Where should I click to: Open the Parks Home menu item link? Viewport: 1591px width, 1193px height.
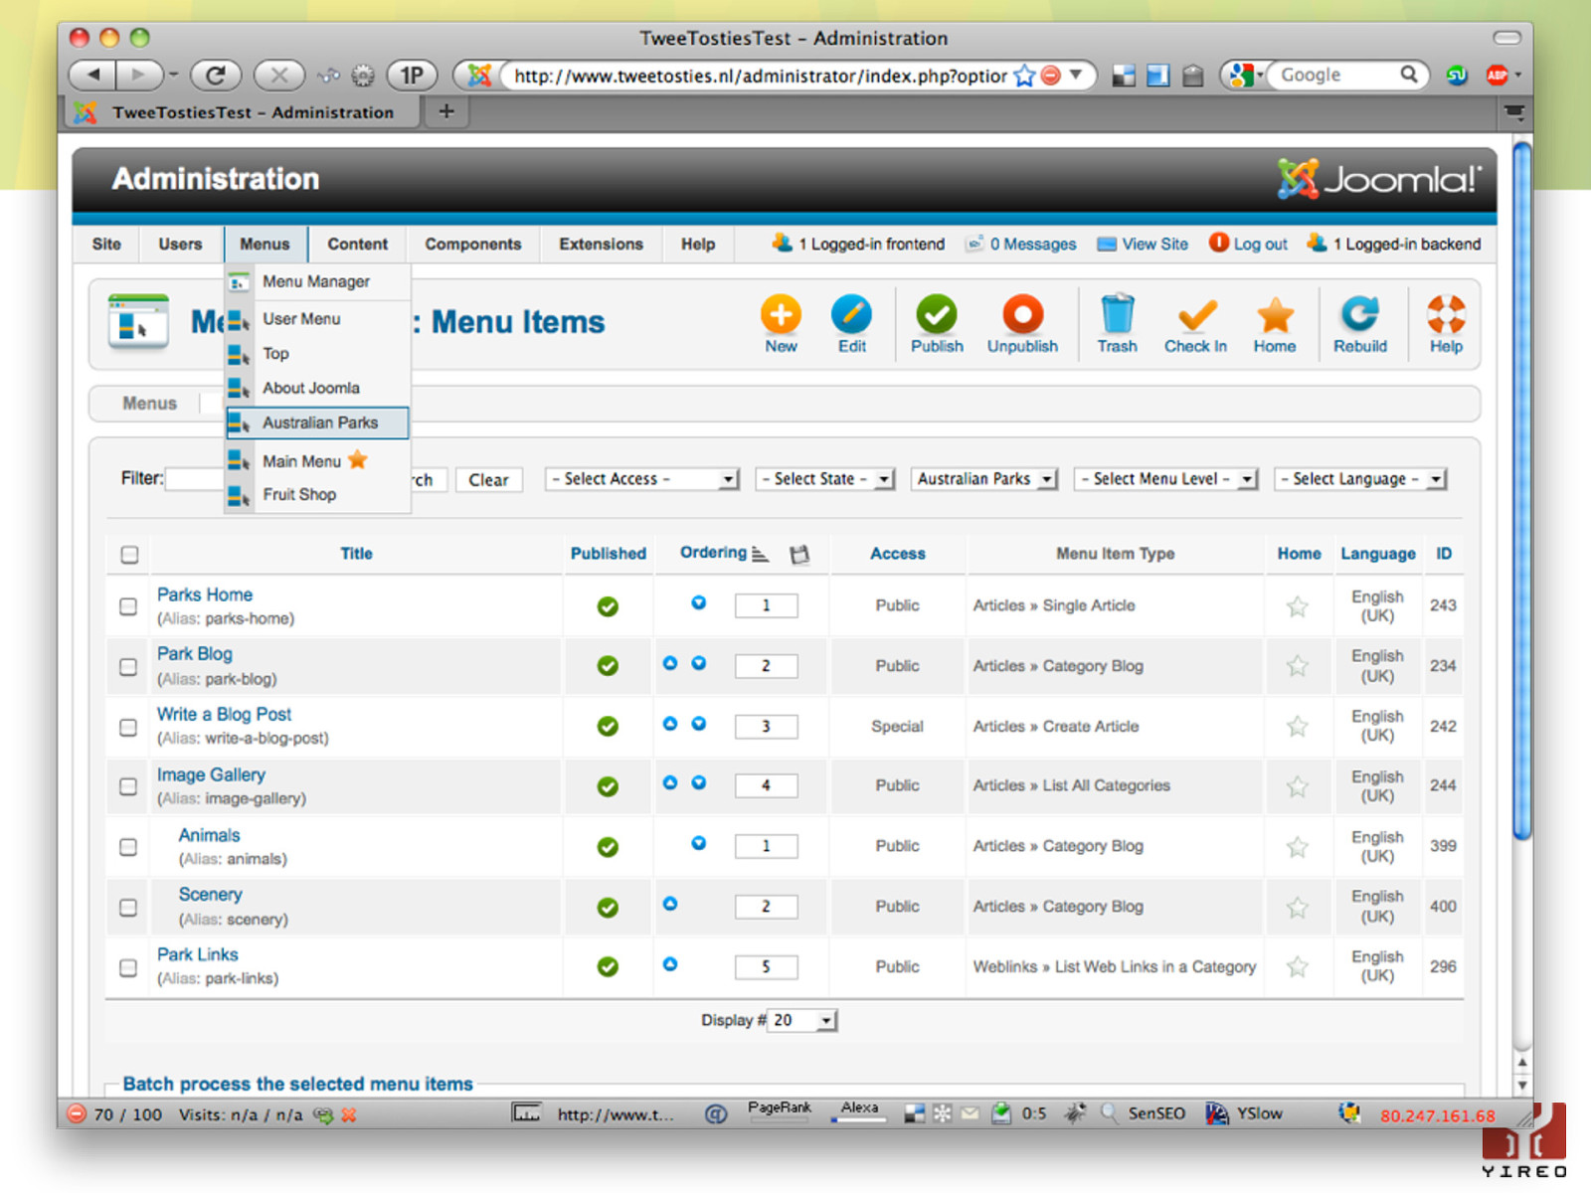coord(205,595)
